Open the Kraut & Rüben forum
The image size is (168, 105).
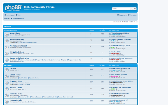pos(17,52)
